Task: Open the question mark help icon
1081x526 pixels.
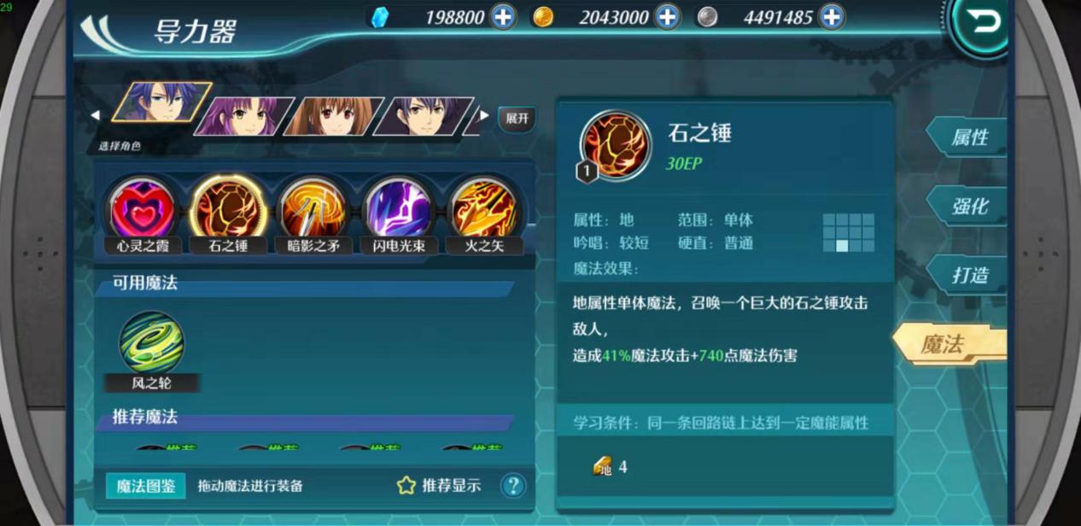Action: pyautogui.click(x=512, y=486)
